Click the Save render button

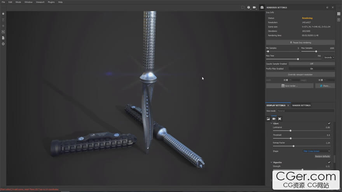click(x=290, y=86)
